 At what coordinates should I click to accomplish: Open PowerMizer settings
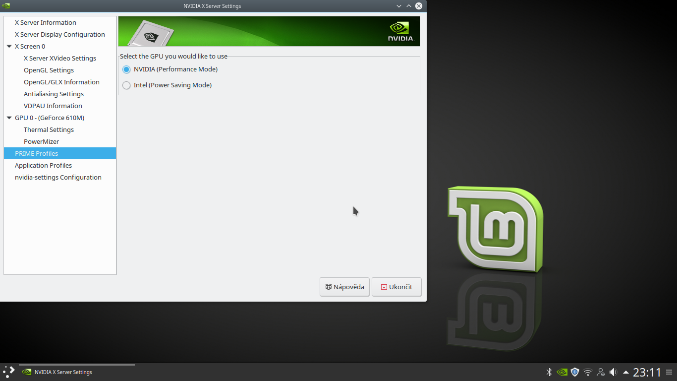pos(41,141)
